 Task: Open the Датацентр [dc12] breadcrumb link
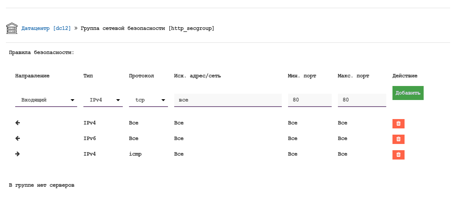[46, 28]
